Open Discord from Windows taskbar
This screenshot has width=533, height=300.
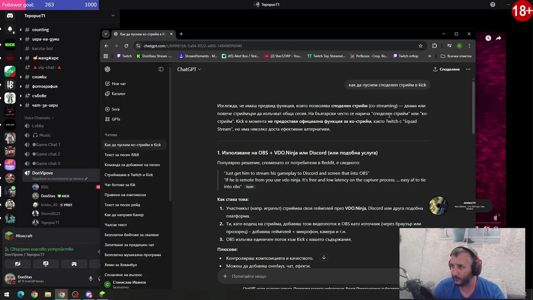[x=89, y=295]
